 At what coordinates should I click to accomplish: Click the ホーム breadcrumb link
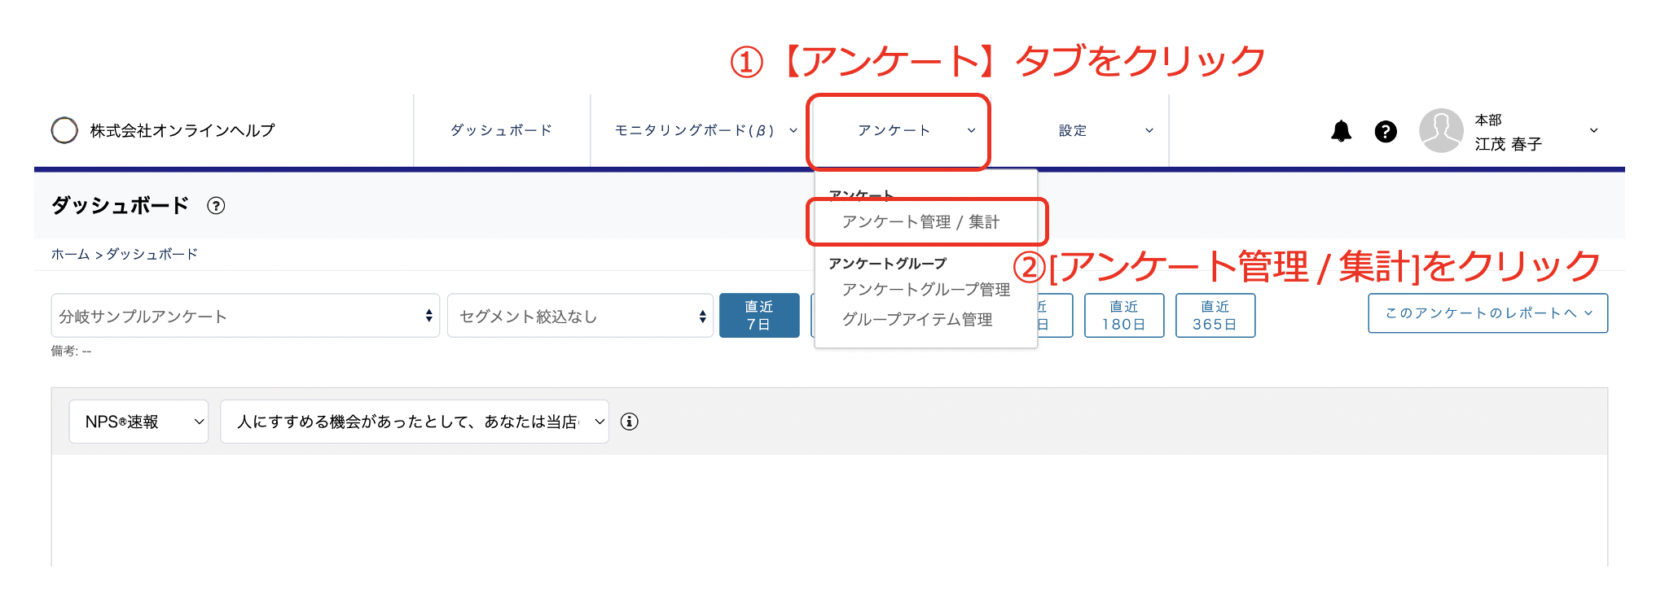(70, 255)
